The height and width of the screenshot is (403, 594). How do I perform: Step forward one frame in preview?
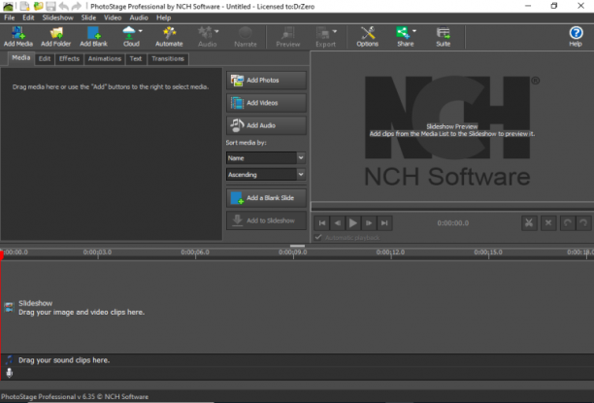point(369,223)
